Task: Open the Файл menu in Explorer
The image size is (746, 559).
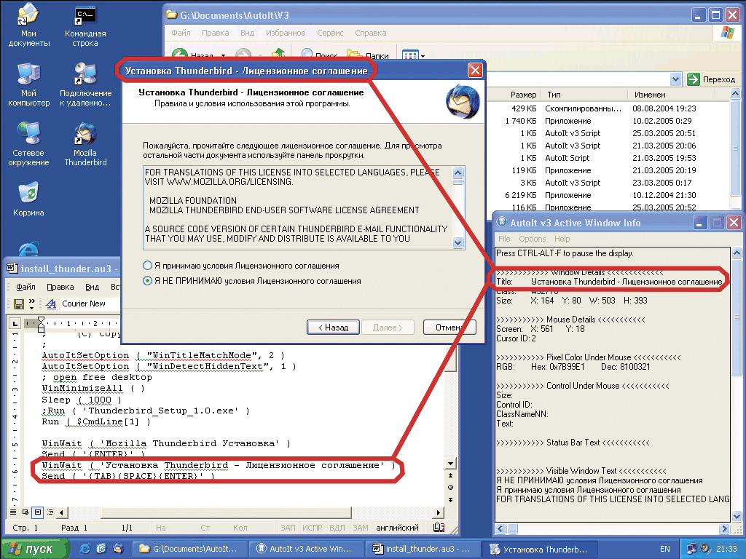Action: 181,33
